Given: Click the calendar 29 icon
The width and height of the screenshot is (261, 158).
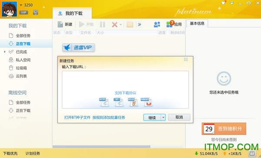Looking at the screenshot, I should point(209,129).
